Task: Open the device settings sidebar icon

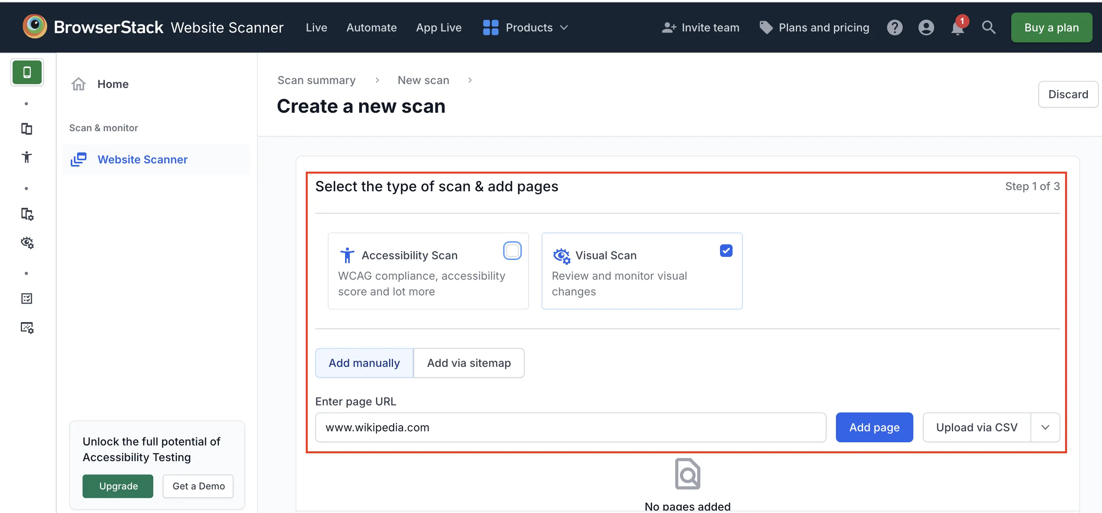Action: pos(27,214)
